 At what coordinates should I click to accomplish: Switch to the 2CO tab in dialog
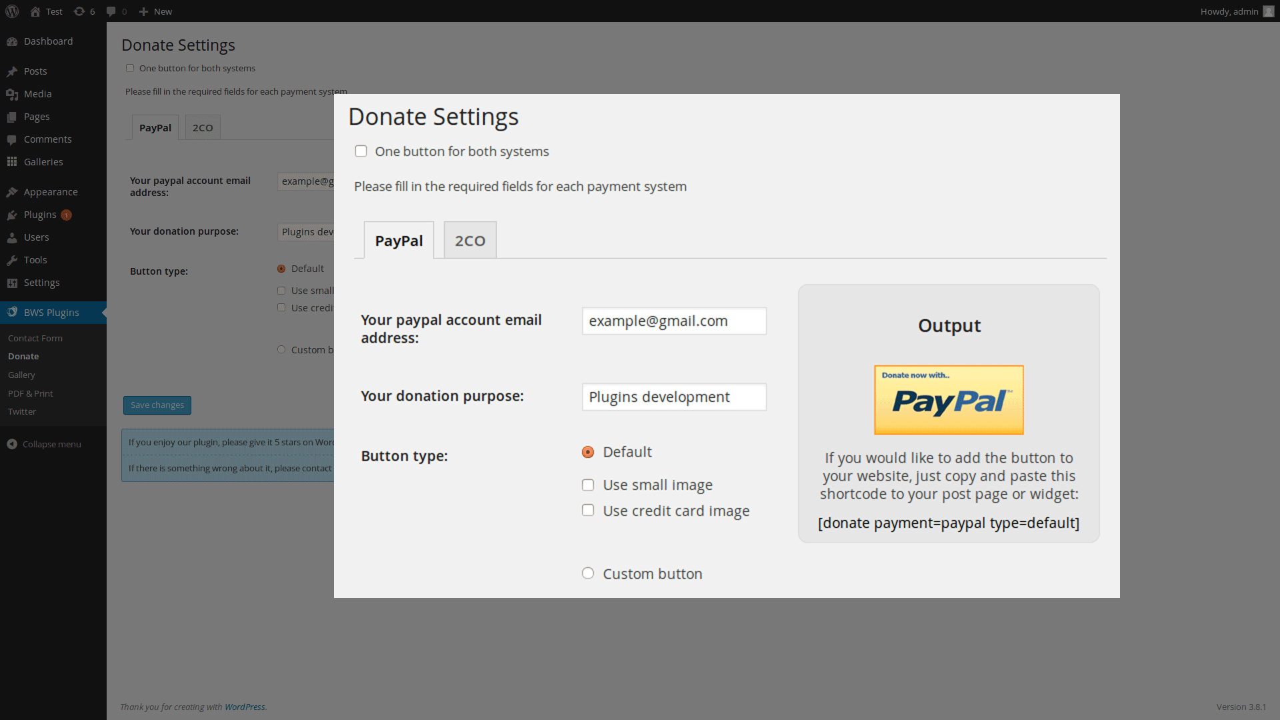[x=470, y=240]
